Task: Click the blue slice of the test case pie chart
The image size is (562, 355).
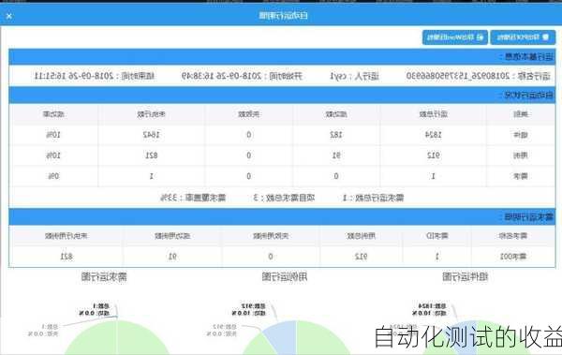Action: pos(283,335)
